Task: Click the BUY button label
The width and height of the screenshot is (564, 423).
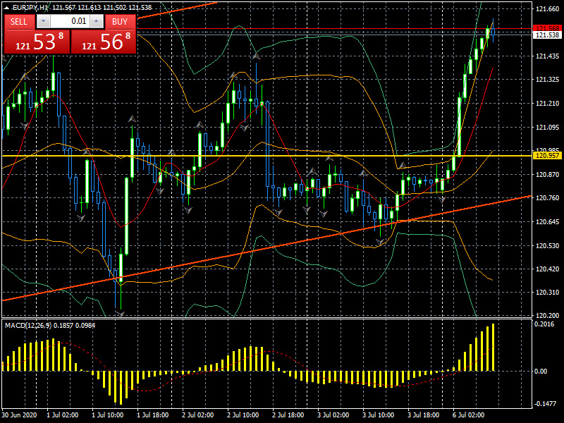Action: coord(120,21)
